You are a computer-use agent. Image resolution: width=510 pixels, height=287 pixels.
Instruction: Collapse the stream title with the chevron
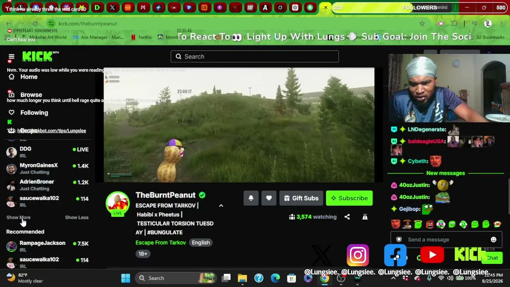click(x=221, y=206)
